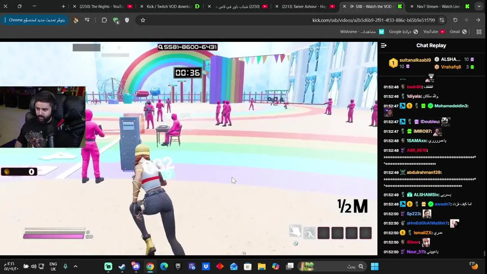This screenshot has height=274, width=487.
Task: Click the Chrome update available button
Action: tap(34, 20)
